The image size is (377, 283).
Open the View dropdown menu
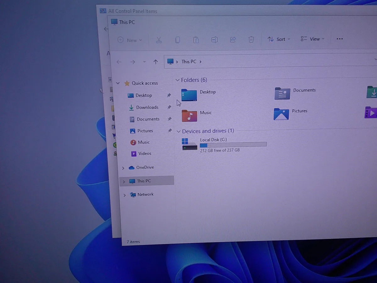(x=313, y=39)
